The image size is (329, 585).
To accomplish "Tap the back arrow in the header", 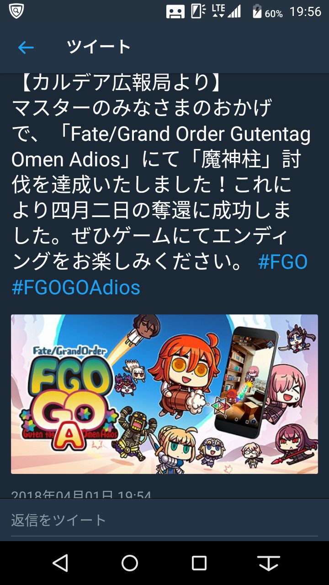I will 26,47.
